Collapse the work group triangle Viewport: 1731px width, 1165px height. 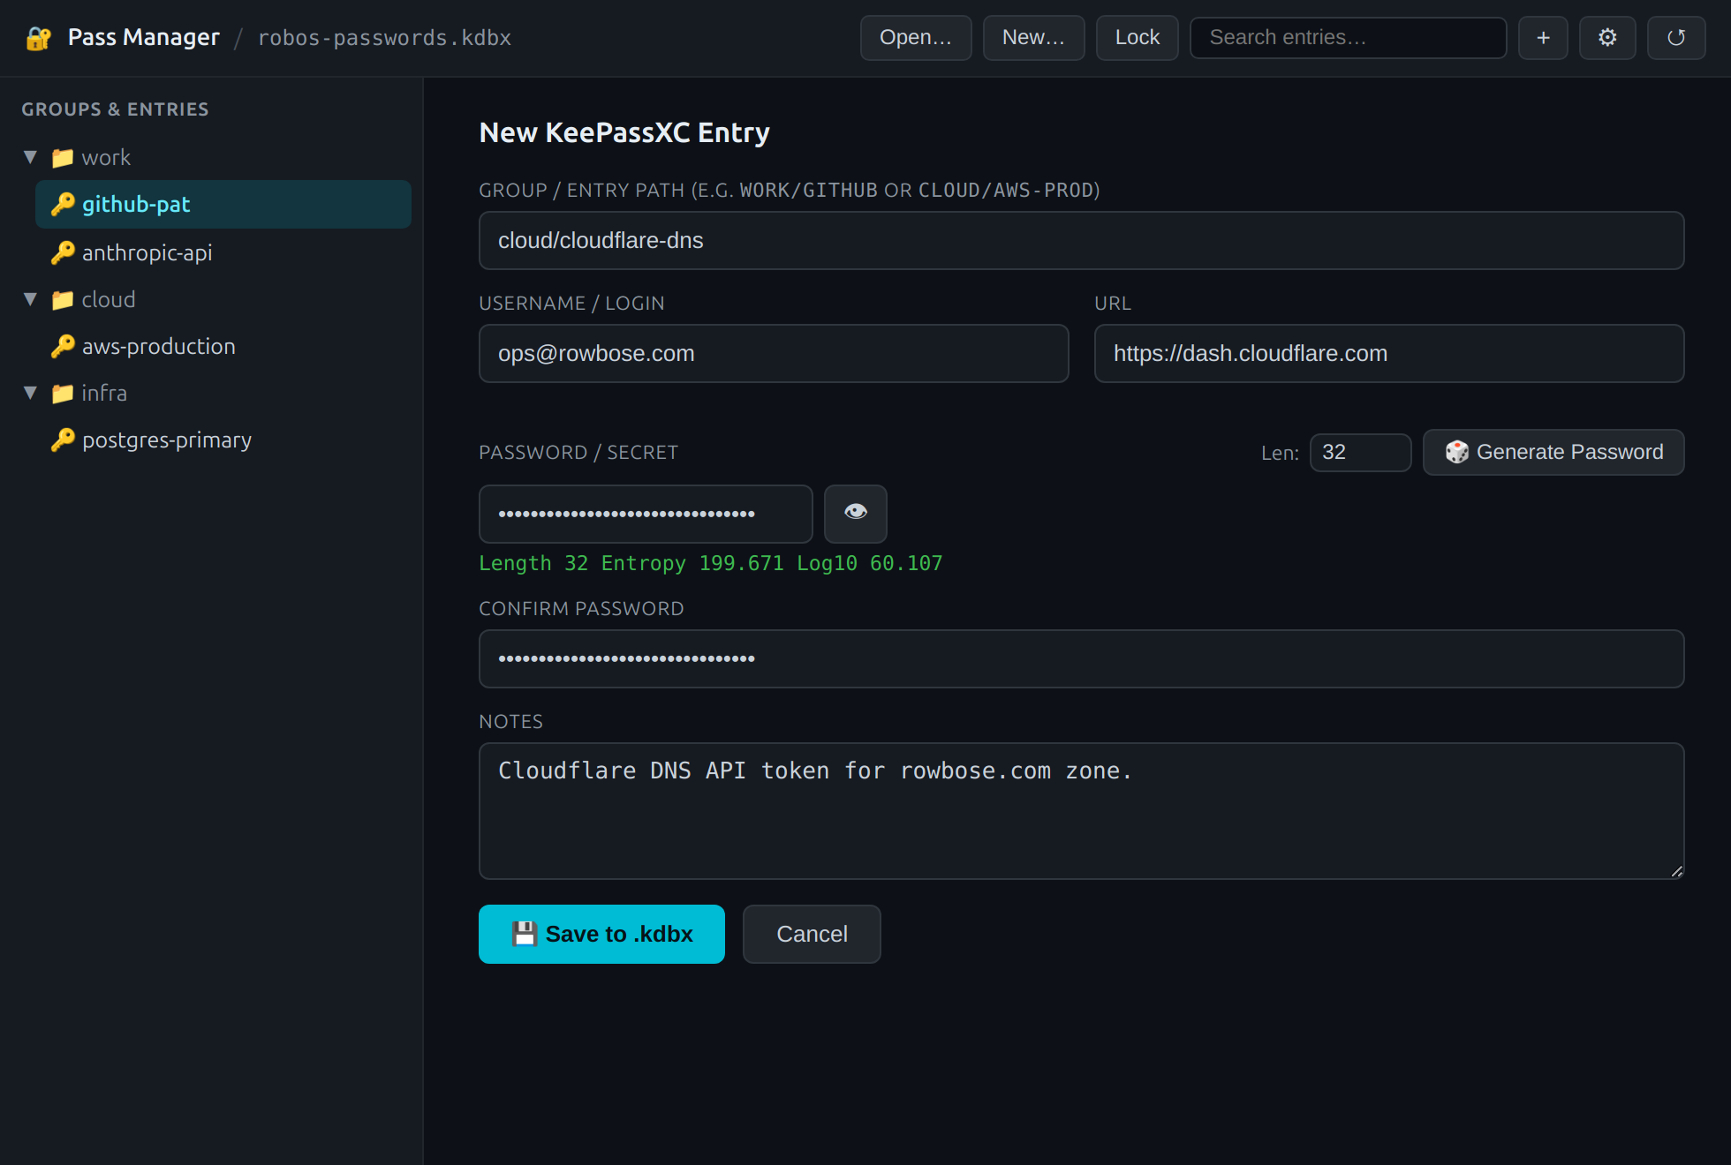coord(31,158)
